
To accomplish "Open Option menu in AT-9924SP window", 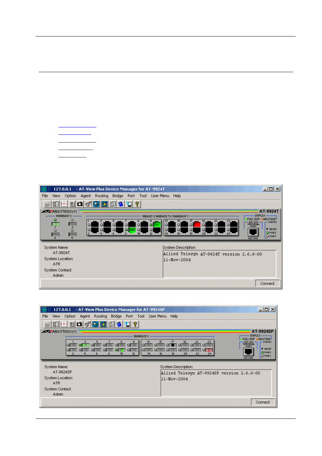I will point(70,316).
